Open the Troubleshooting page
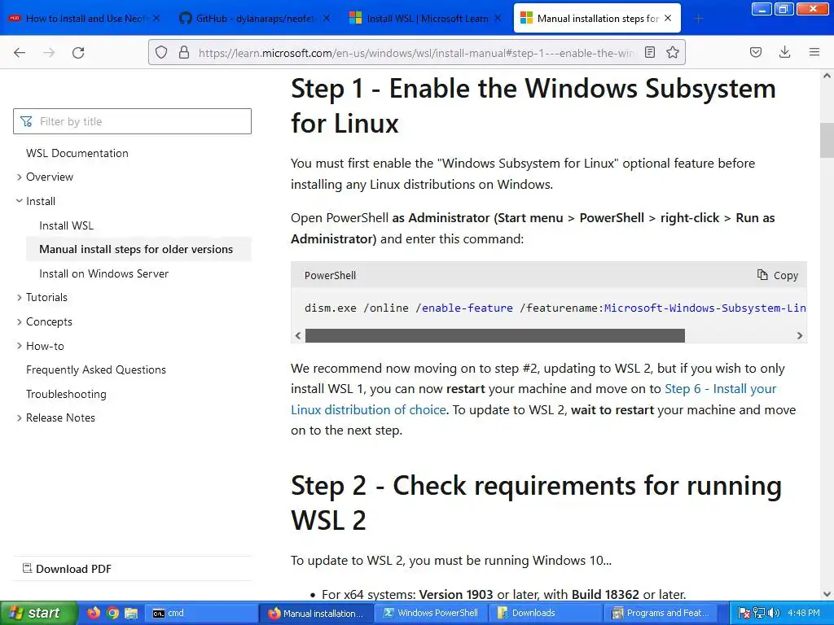The height and width of the screenshot is (625, 834). click(x=66, y=394)
